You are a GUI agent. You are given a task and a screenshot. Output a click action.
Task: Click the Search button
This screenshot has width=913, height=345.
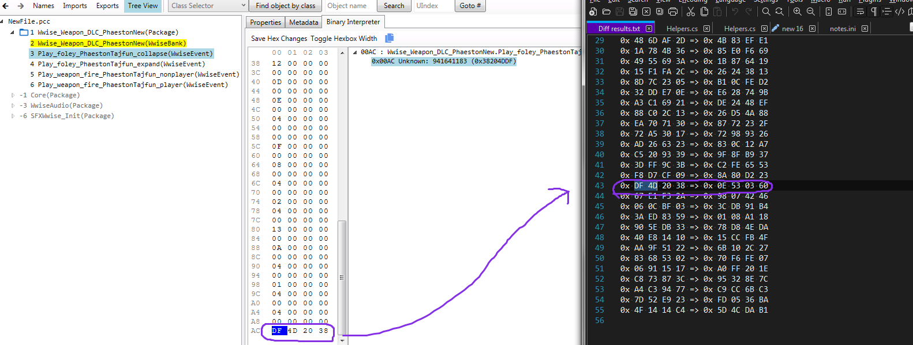(x=394, y=6)
